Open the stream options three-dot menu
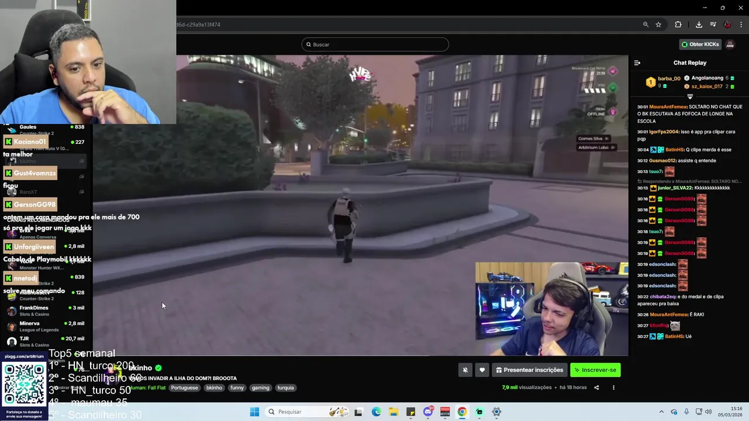749x421 pixels. click(x=613, y=388)
